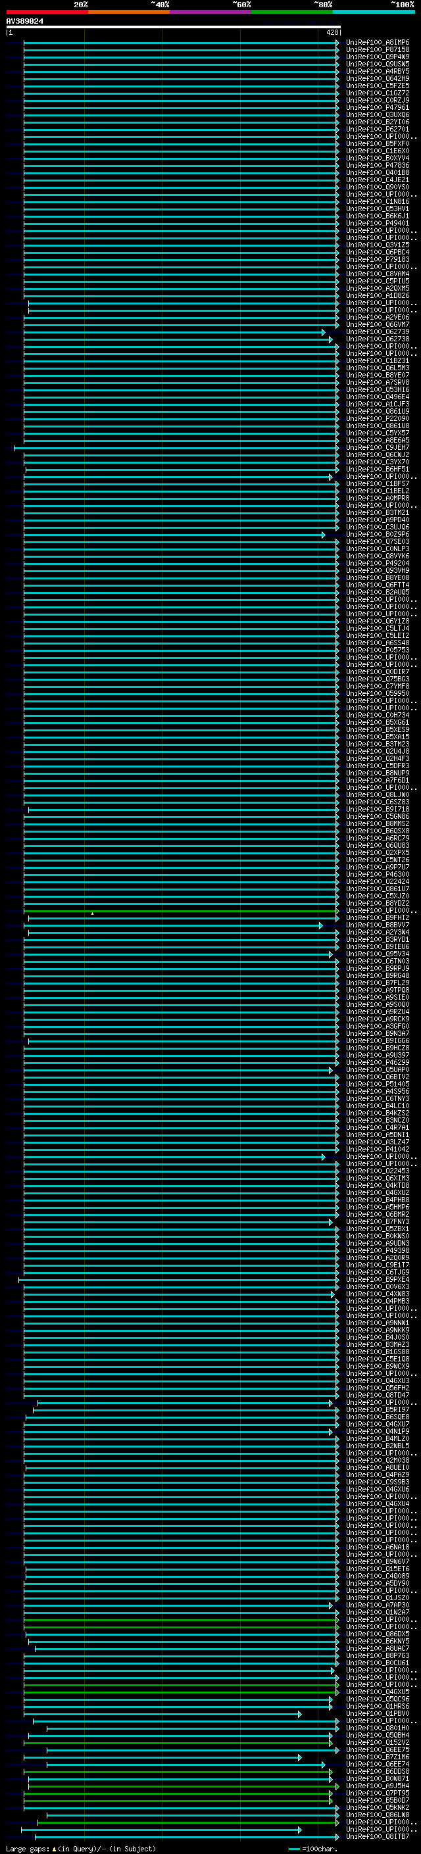Viewport: 421px width, 1854px height.
Task: Open hit UniRef100_Q9USW5
Action: point(377,64)
